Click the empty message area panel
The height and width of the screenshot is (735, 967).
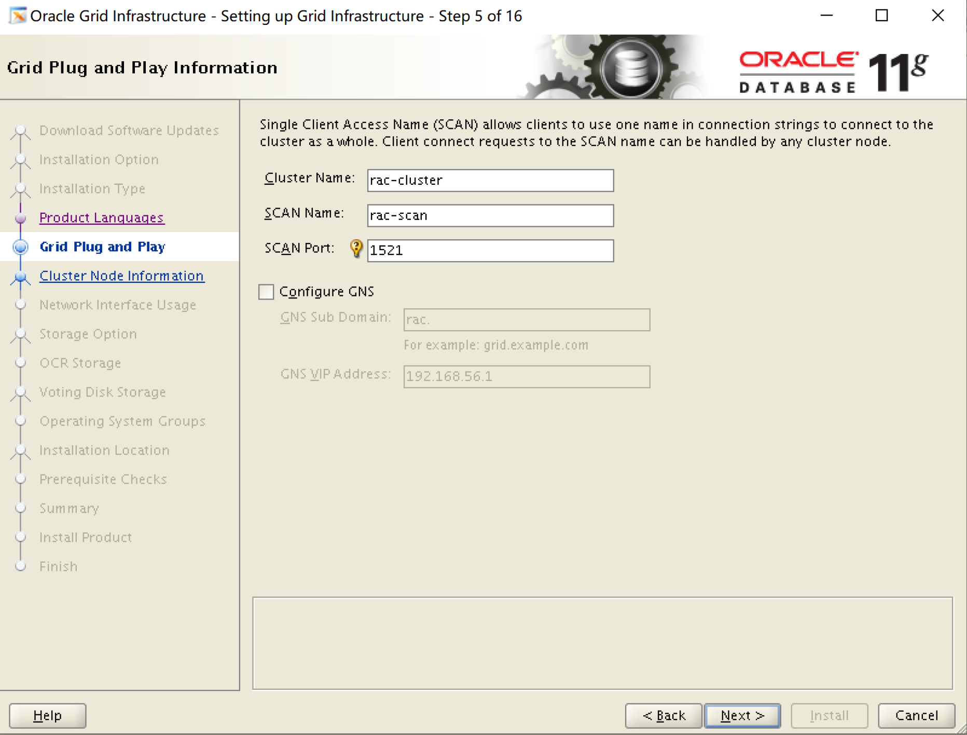point(602,643)
